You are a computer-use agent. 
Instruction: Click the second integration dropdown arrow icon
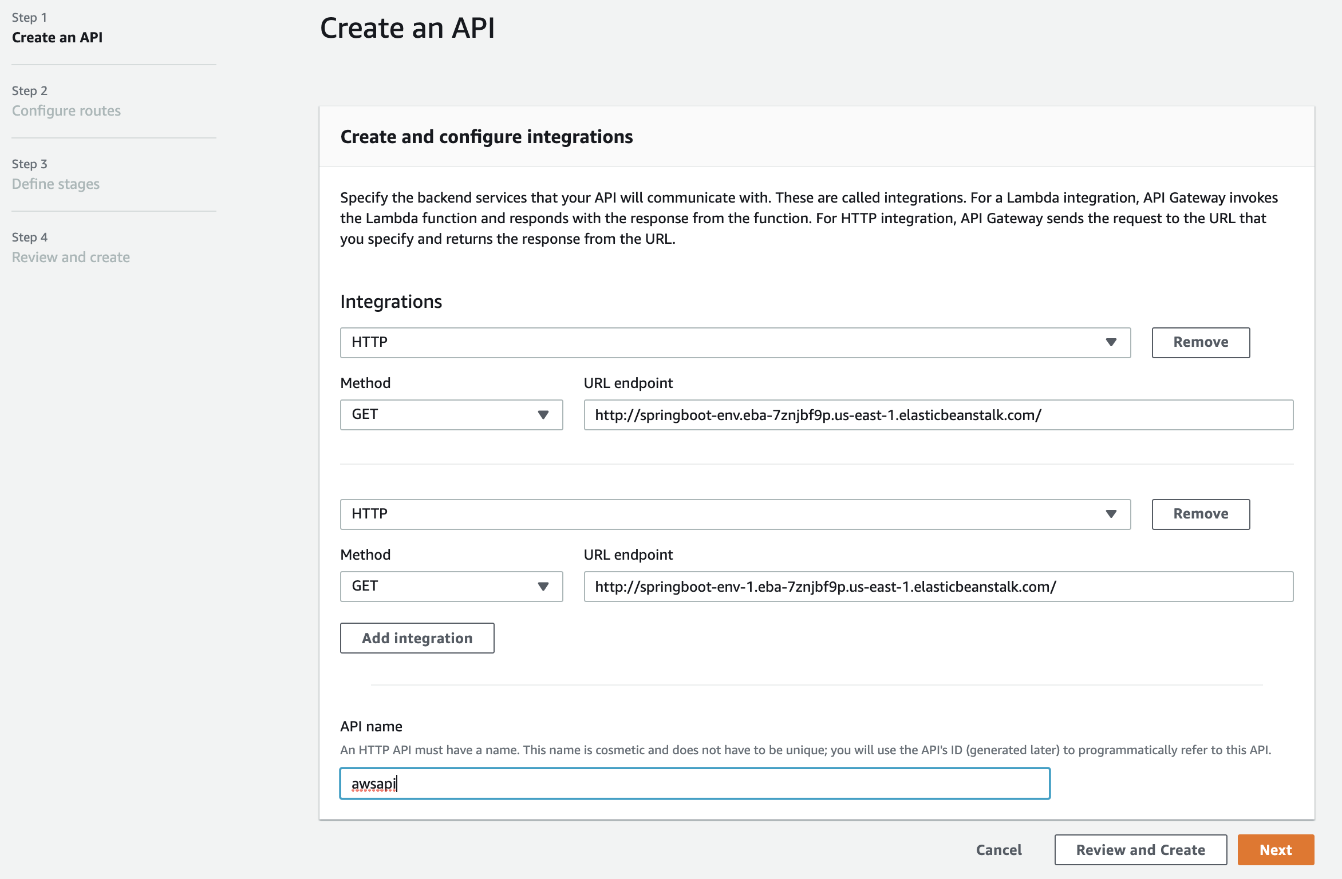[x=1111, y=514]
